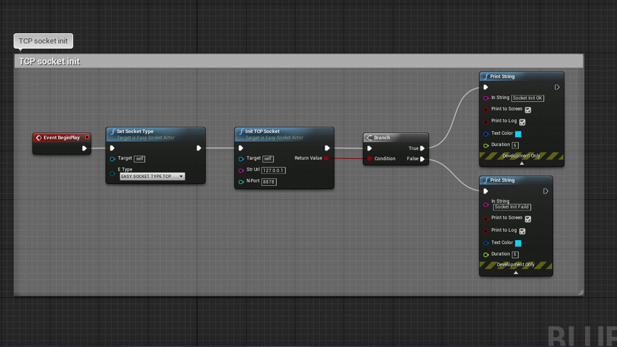The width and height of the screenshot is (617, 347).
Task: Click Event BeginPlay execution output pin
Action: click(84, 148)
